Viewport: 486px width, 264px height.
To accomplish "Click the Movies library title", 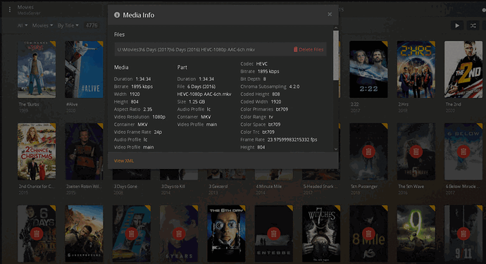I will point(25,7).
